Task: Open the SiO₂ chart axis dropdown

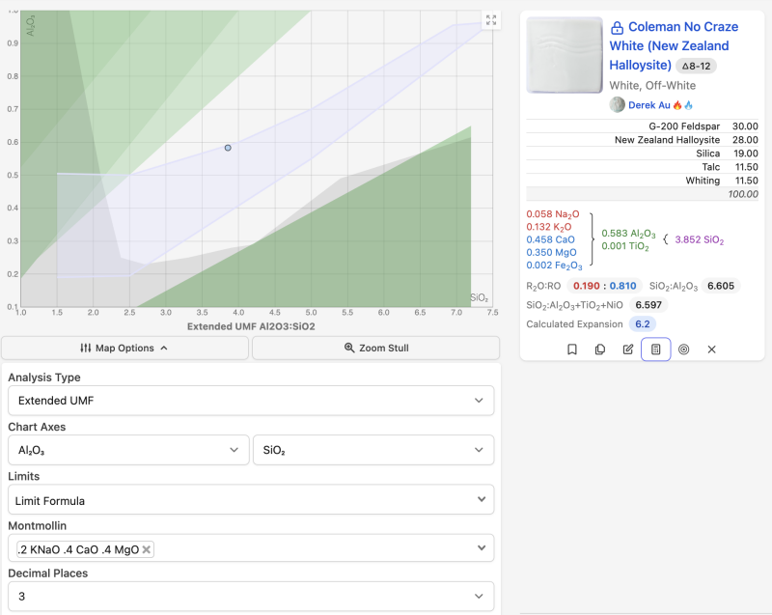Action: [x=372, y=450]
